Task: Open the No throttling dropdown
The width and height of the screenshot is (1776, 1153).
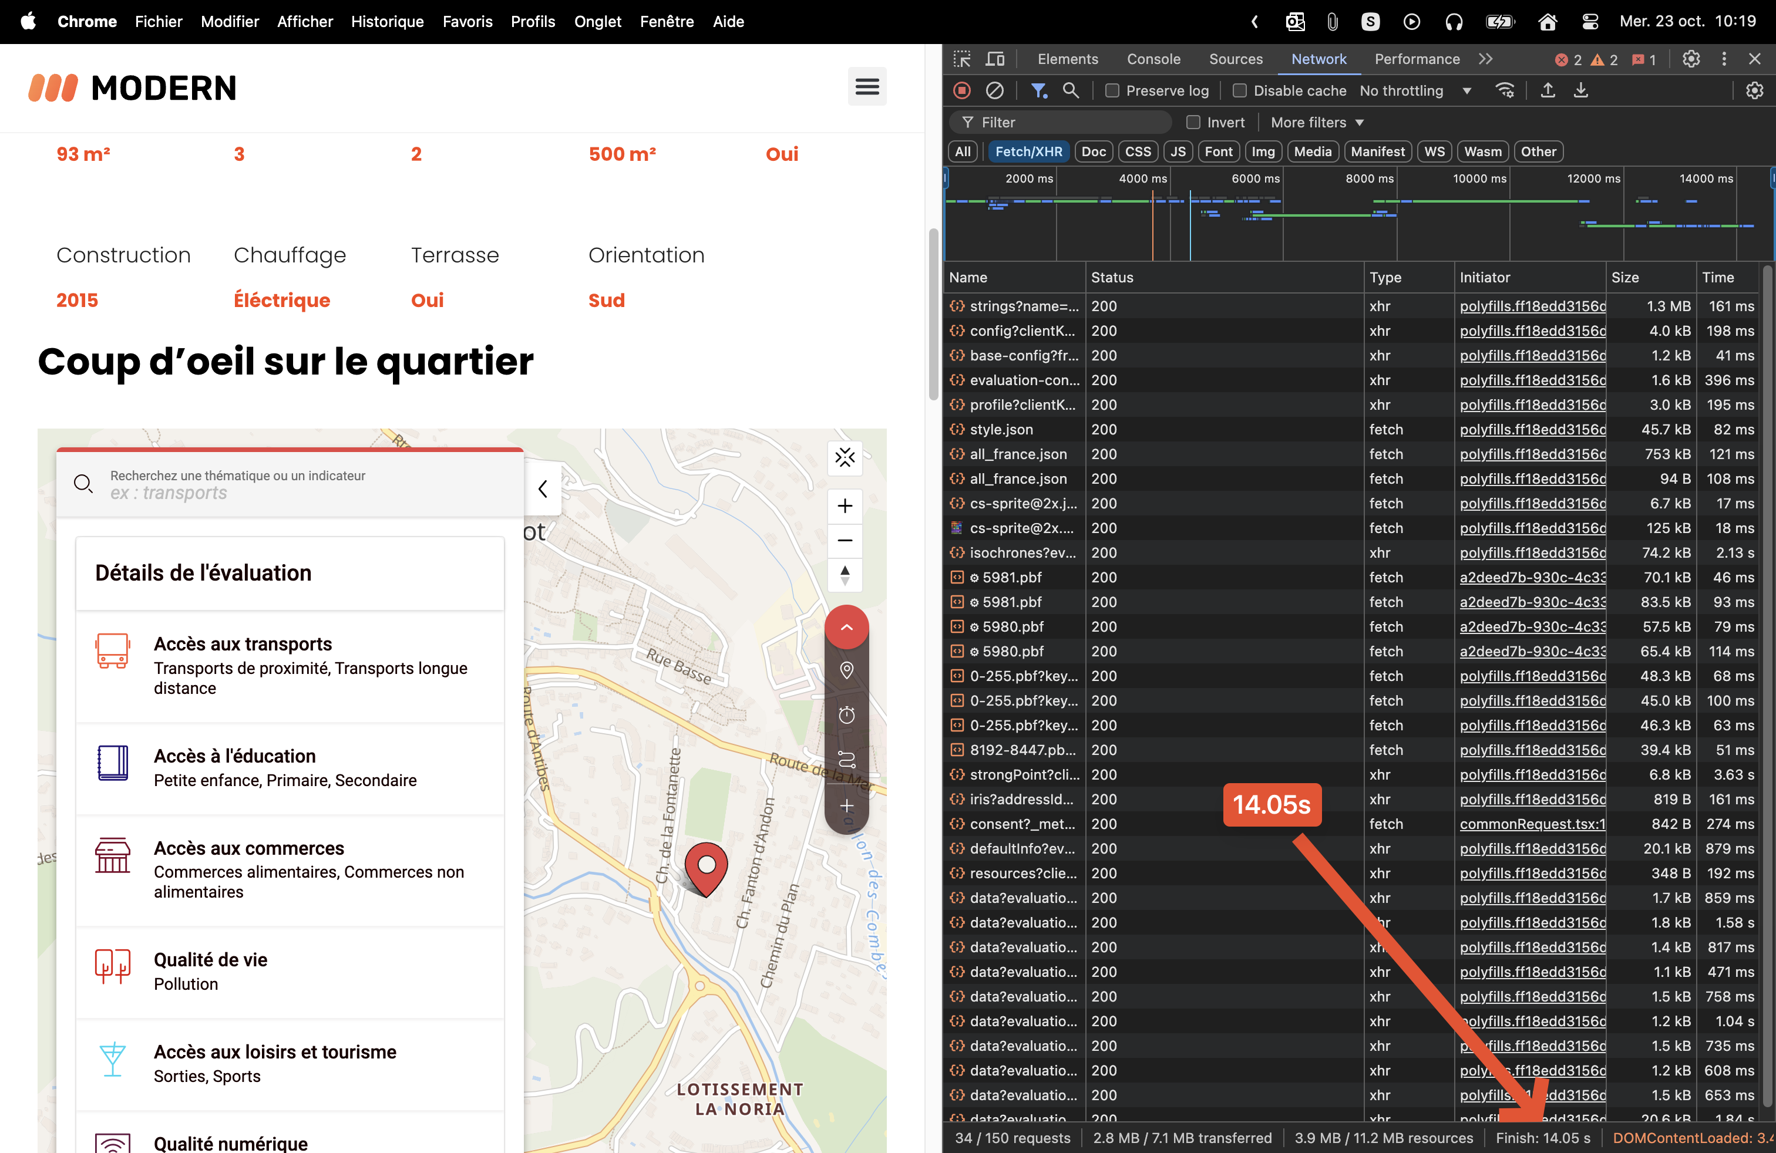Action: click(1415, 91)
